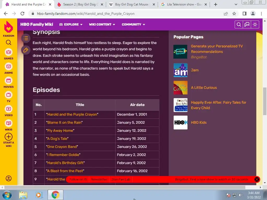Open the table of contents list icon
This screenshot has height=200, width=267.
tap(26, 38)
